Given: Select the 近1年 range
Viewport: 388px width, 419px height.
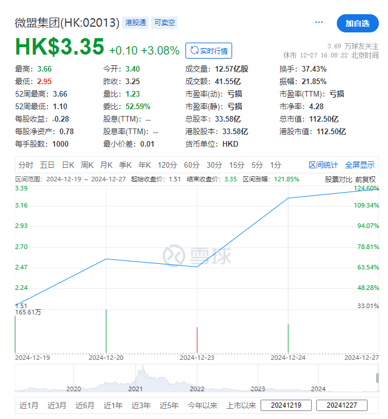Looking at the screenshot, I should [113, 405].
